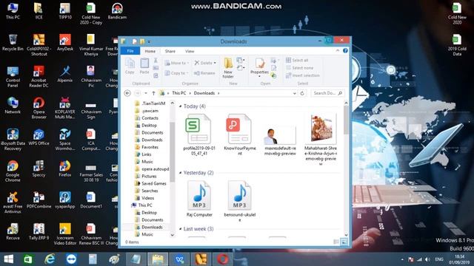Create a New folder from ribbon
Viewport: 474px width, 266px height.
click(228, 68)
